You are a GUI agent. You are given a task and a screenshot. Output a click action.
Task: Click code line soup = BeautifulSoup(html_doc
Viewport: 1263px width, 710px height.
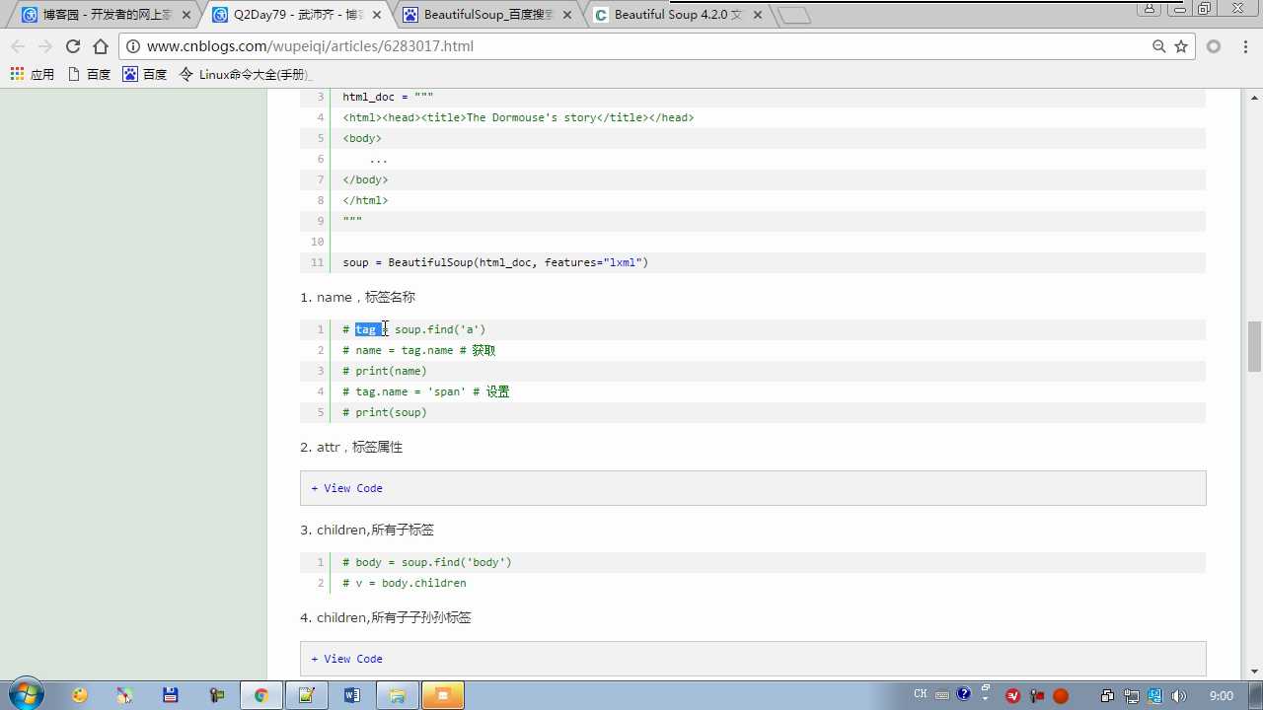[x=495, y=262]
